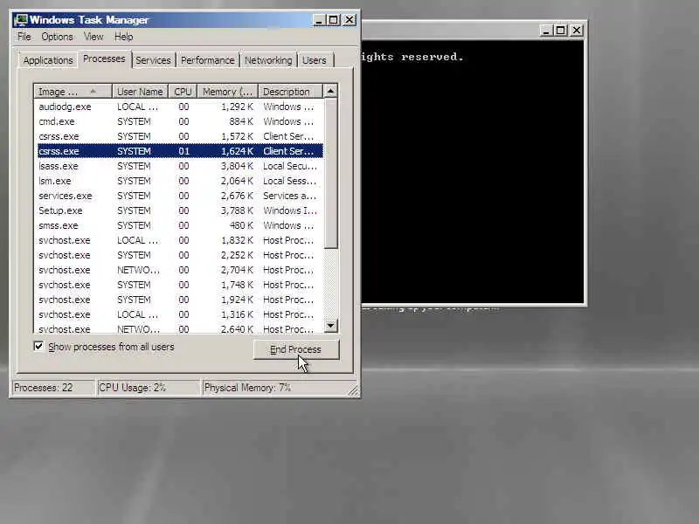Sort by Description column header

click(290, 92)
